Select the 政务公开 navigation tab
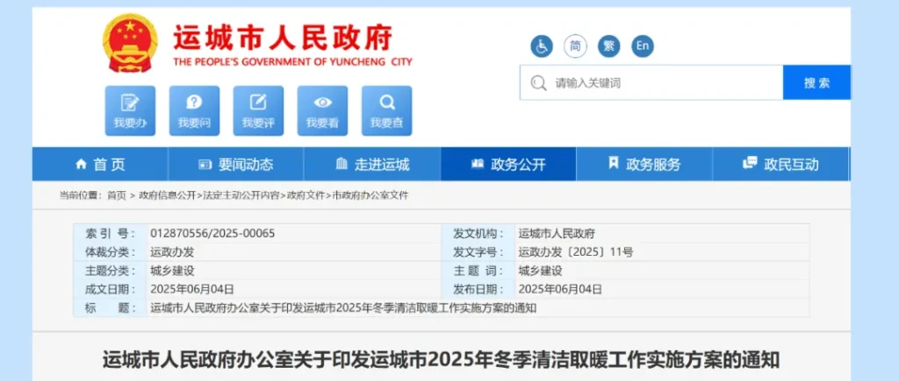This screenshot has height=381, width=899. click(x=508, y=165)
